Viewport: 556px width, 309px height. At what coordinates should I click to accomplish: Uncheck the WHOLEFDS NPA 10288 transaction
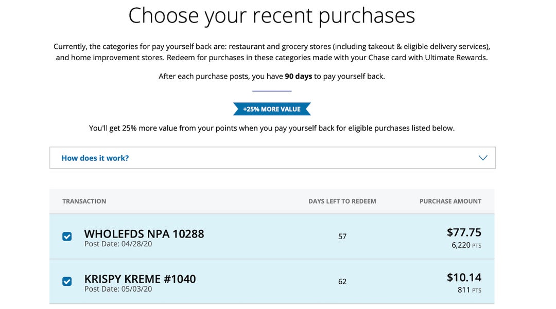66,237
